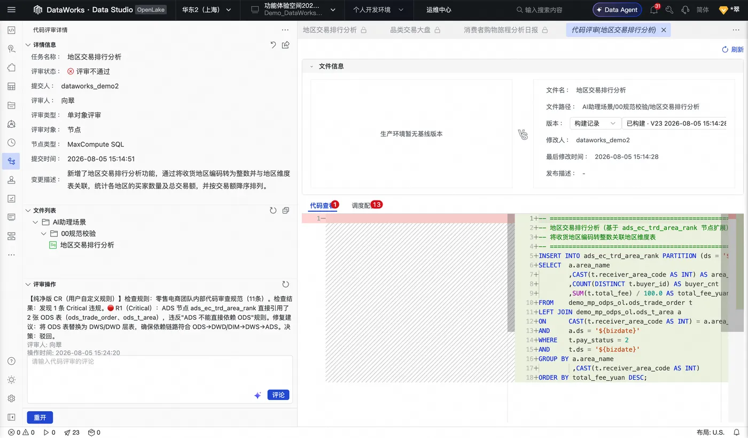Collapse the 评审操作 section
This screenshot has width=748, height=438.
click(28, 285)
